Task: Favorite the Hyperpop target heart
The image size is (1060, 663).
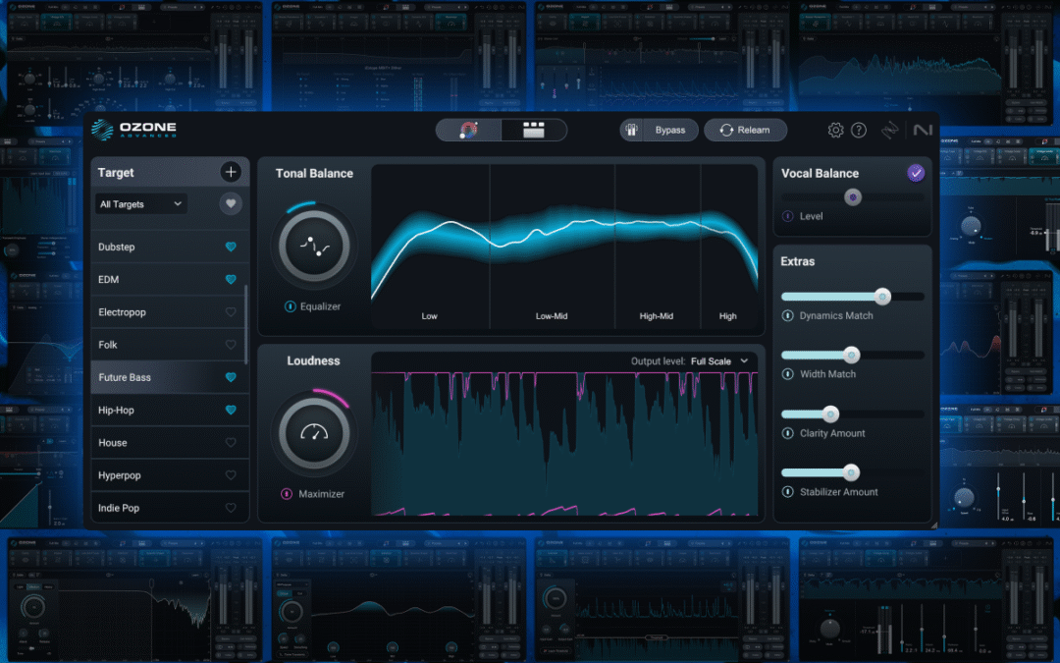Action: [x=231, y=475]
